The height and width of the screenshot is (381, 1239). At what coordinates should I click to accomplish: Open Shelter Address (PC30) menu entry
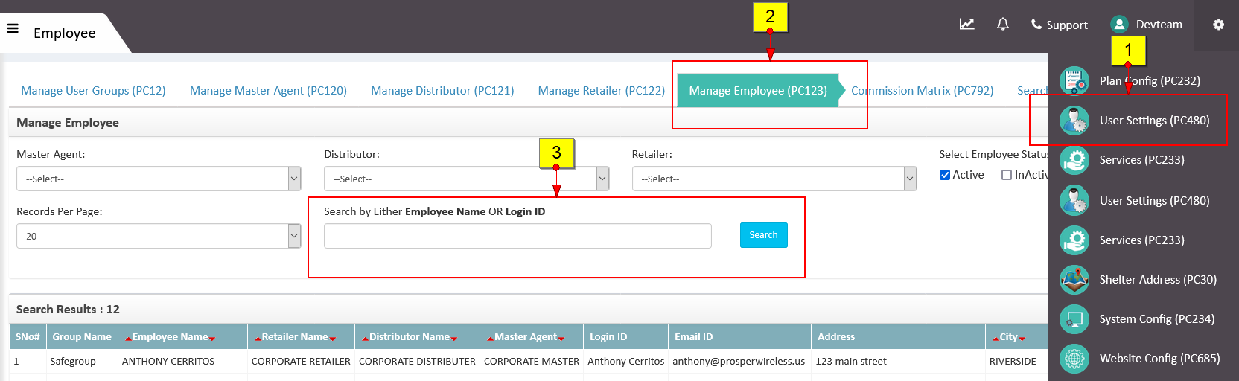coord(1158,280)
